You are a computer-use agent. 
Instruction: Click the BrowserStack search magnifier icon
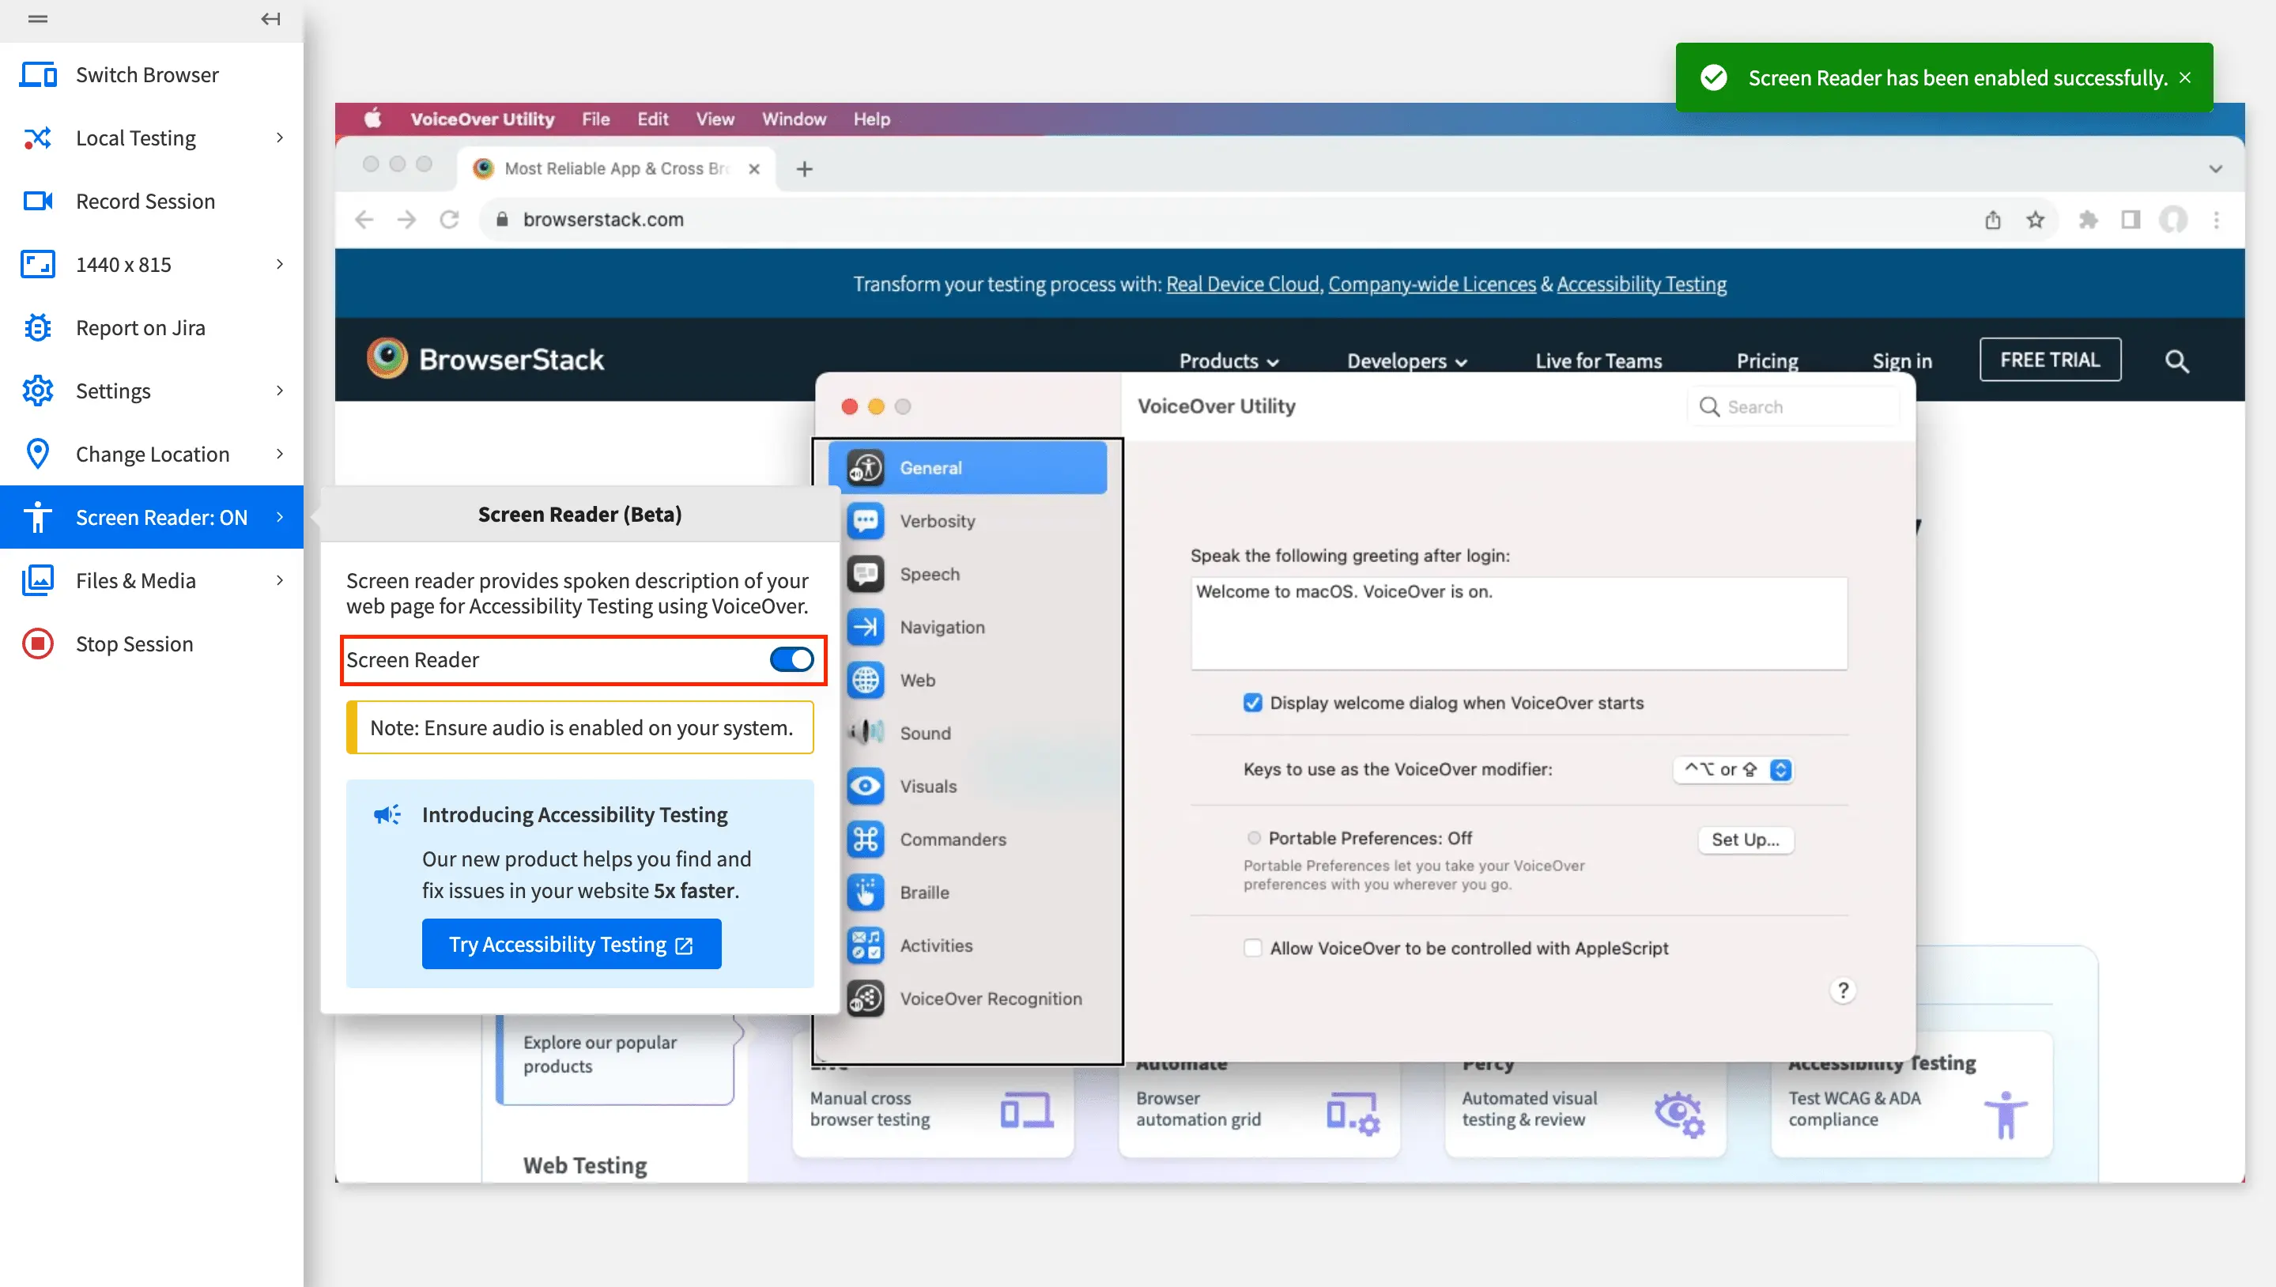coord(2176,360)
